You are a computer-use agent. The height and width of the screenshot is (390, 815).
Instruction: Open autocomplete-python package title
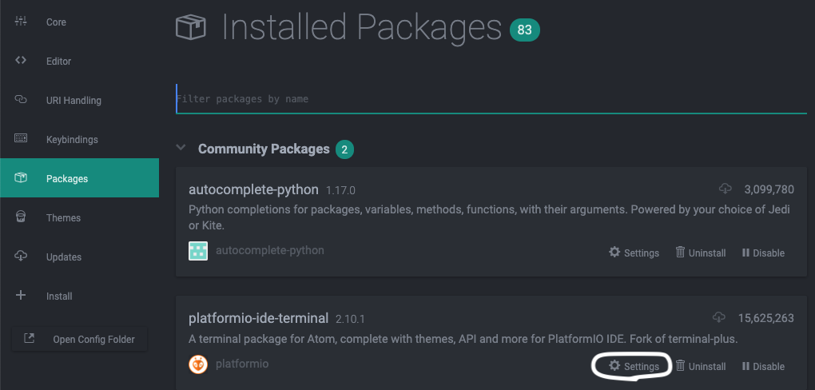click(253, 189)
